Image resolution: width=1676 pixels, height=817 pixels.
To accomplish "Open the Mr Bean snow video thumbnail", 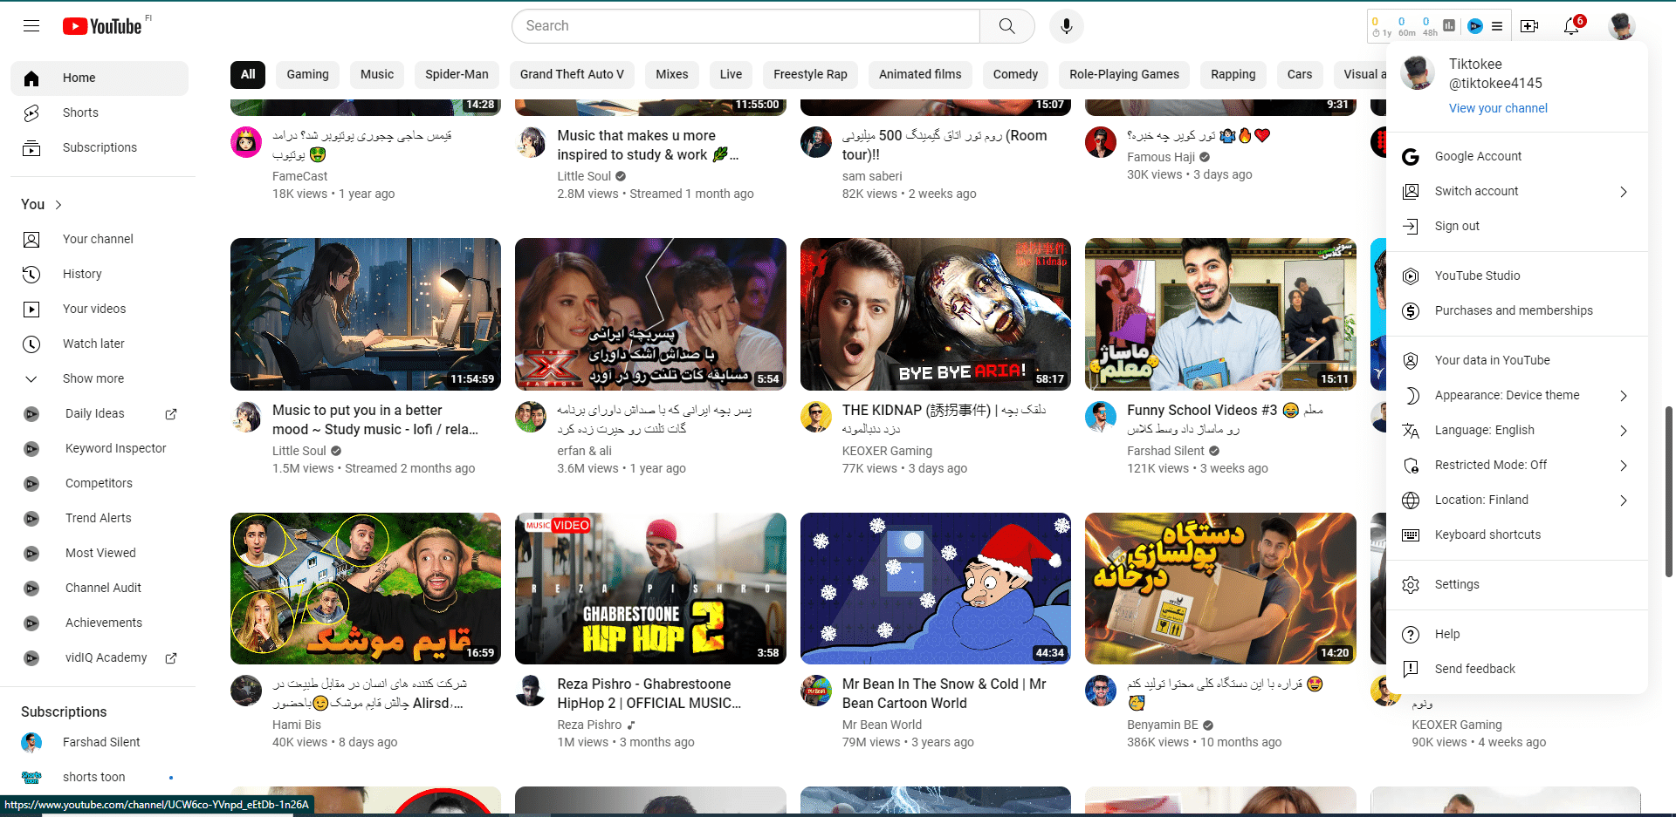I will (x=935, y=589).
